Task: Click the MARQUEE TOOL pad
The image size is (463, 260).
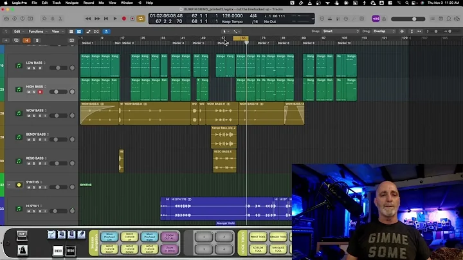Action: pyautogui.click(x=278, y=249)
